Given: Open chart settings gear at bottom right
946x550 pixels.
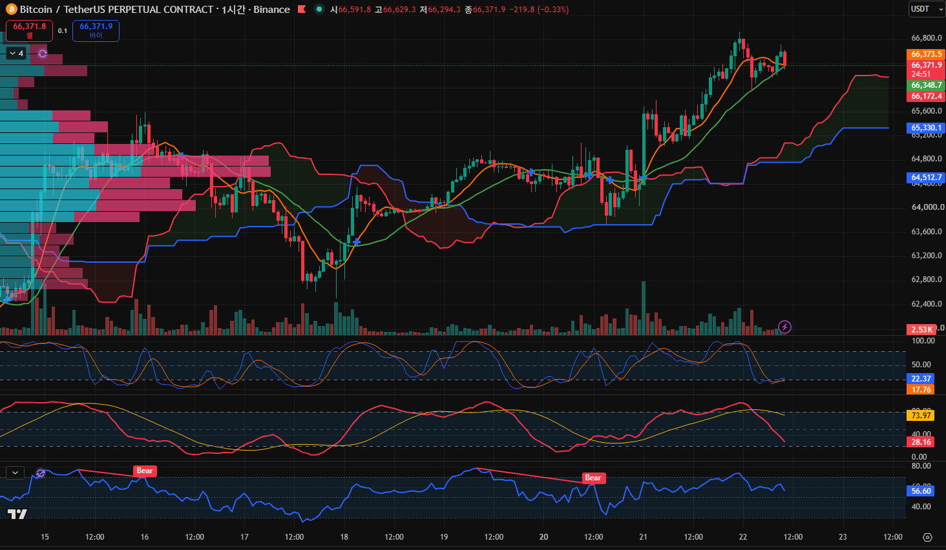Looking at the screenshot, I should [x=928, y=537].
